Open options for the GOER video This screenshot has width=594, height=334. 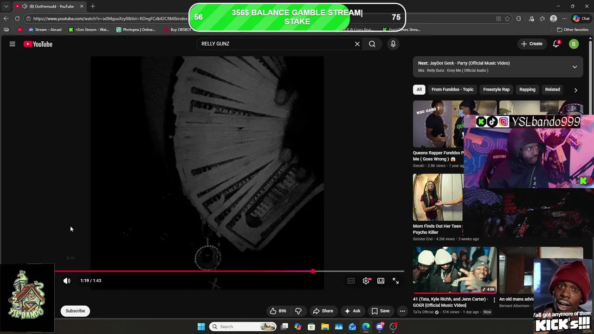tap(494, 300)
